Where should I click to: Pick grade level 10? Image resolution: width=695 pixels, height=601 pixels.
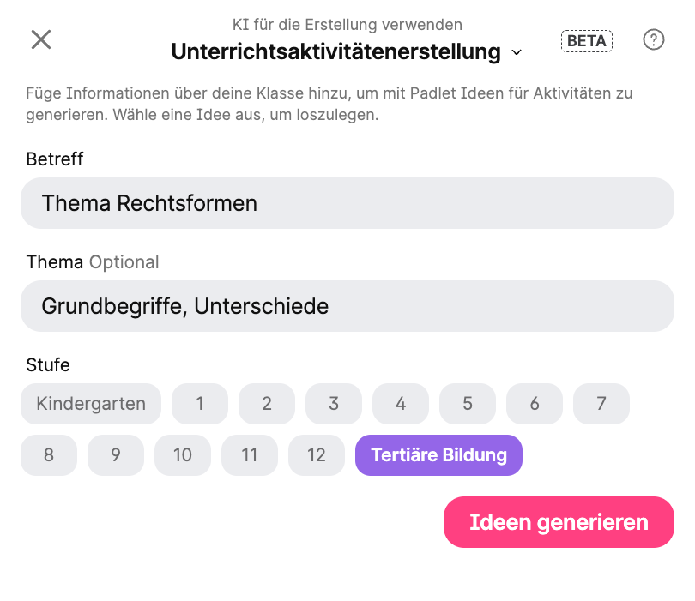coord(183,455)
